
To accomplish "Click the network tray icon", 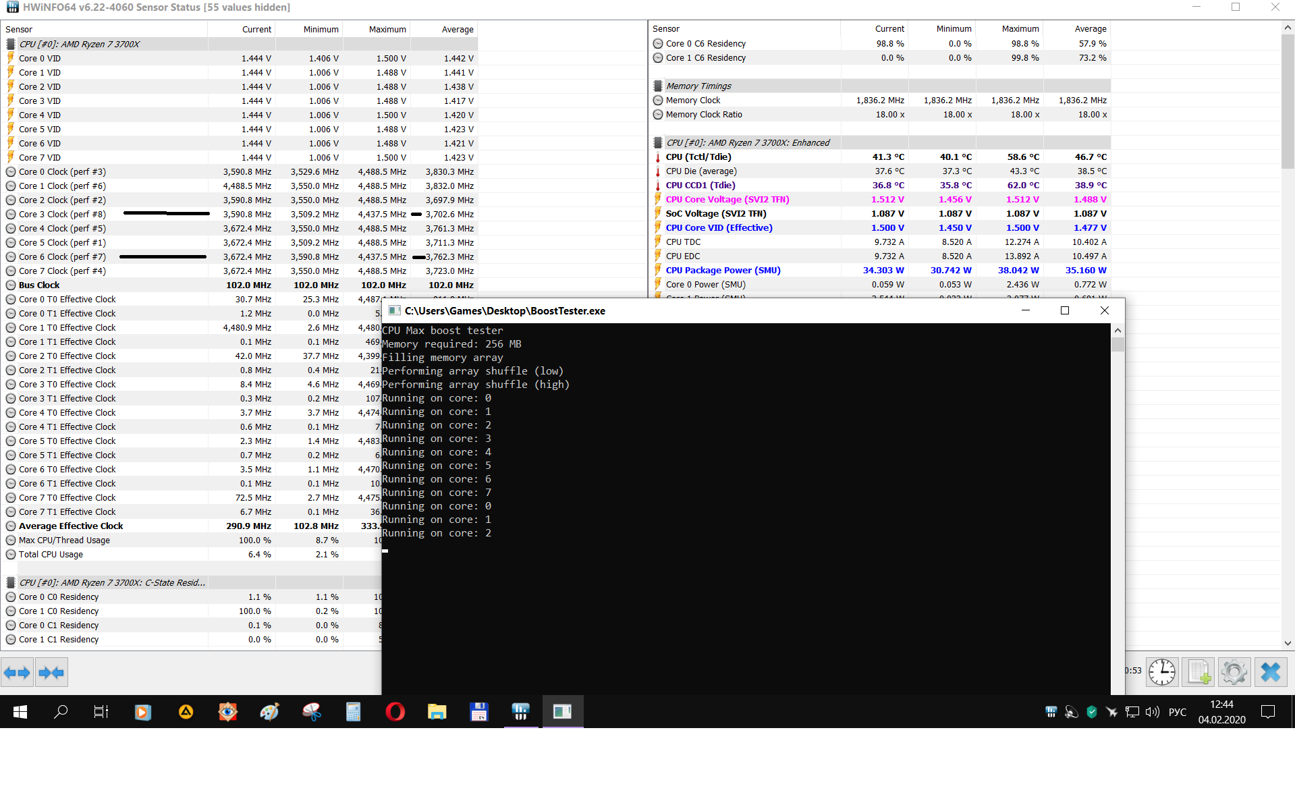I will point(1132,712).
